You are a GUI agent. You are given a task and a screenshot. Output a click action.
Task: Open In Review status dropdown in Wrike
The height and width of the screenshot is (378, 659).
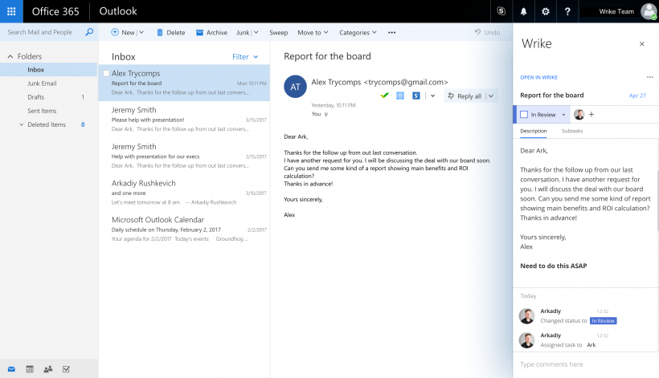point(563,115)
